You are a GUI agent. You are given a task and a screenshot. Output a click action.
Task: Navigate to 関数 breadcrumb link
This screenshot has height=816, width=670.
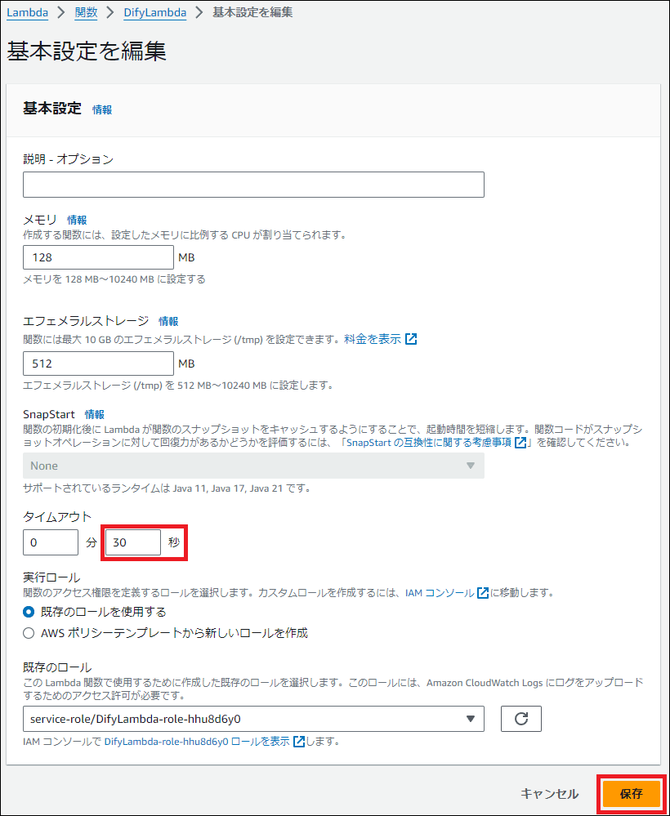(x=85, y=12)
